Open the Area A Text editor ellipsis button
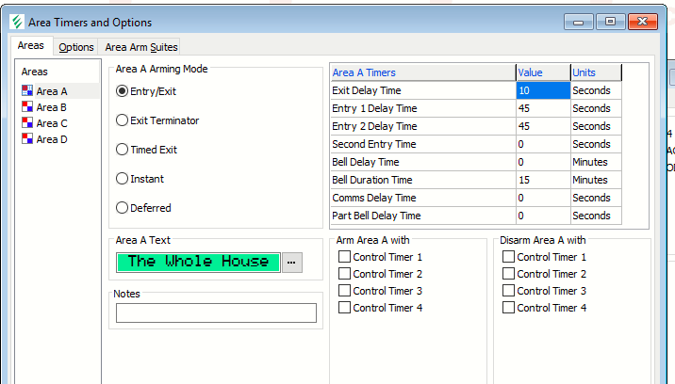The image size is (675, 384). [x=292, y=262]
